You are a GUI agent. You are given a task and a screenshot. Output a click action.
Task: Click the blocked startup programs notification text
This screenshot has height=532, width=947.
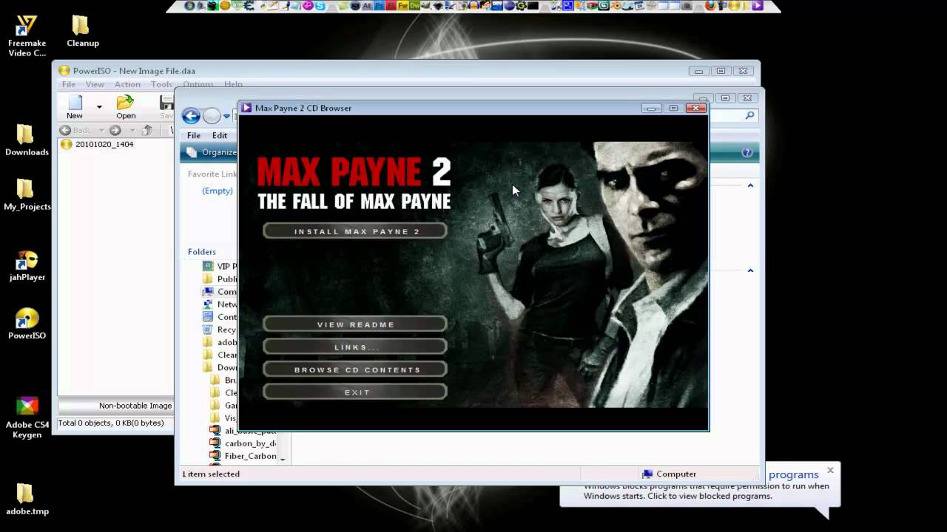(707, 491)
